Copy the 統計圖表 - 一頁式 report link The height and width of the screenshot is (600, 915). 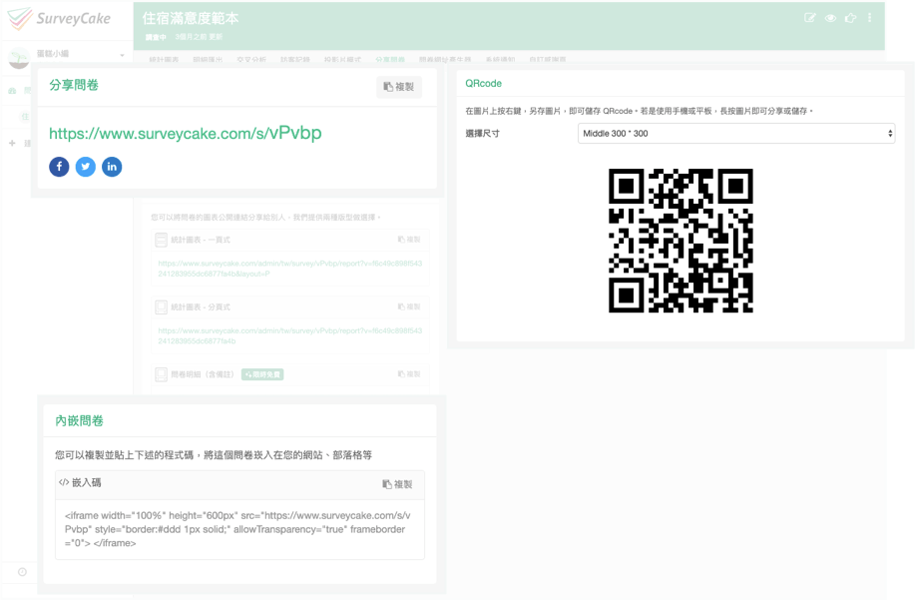tap(409, 240)
